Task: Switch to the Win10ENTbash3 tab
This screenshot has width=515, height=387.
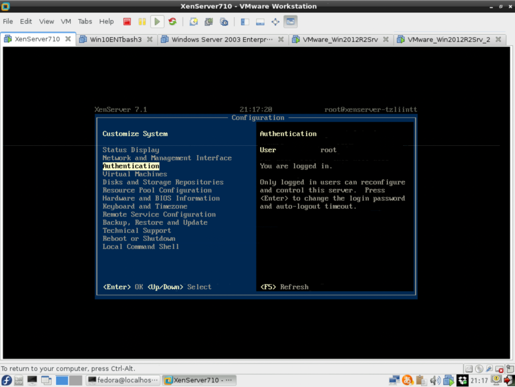Action: pyautogui.click(x=116, y=40)
